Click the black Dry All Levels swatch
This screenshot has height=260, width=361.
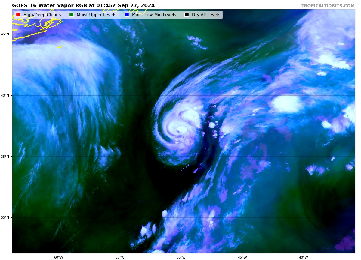(187, 15)
